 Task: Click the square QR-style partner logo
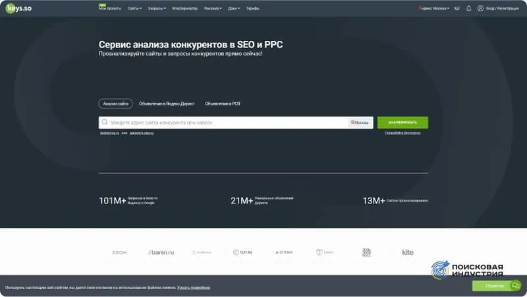tap(366, 252)
